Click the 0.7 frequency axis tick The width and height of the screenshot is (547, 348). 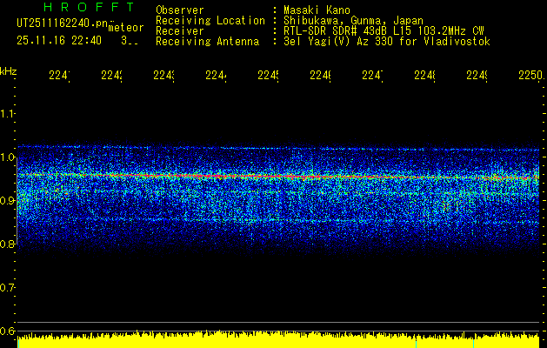tap(8, 287)
